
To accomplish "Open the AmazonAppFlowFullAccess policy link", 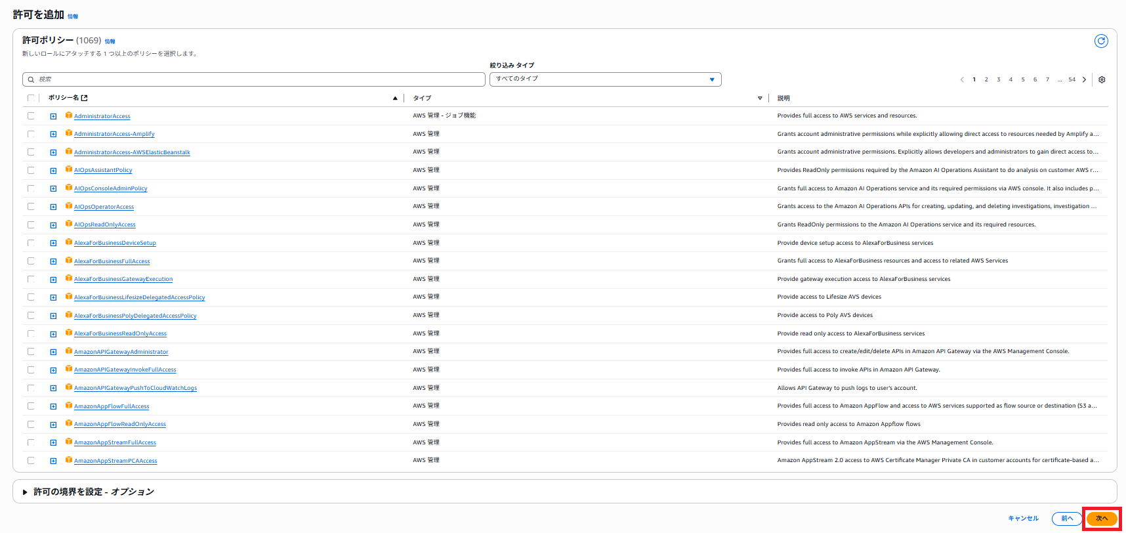I will [112, 406].
